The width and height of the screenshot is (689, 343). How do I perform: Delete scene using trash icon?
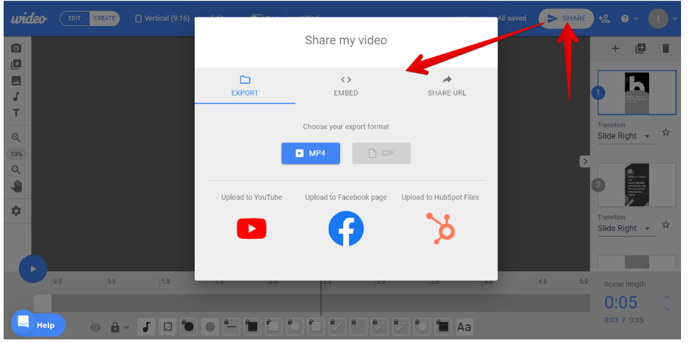pos(666,48)
